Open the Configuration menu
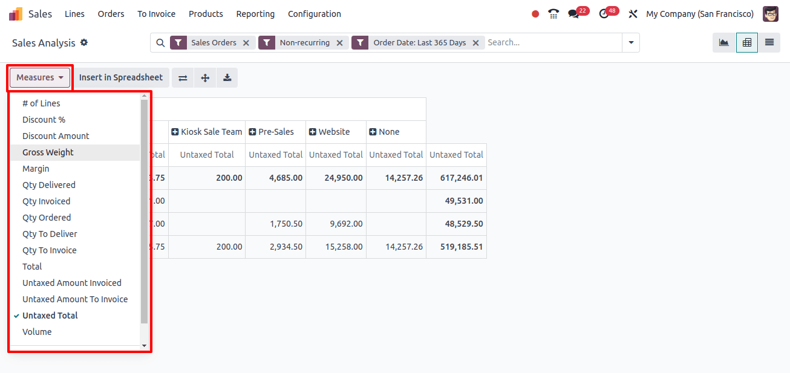 pyautogui.click(x=315, y=14)
